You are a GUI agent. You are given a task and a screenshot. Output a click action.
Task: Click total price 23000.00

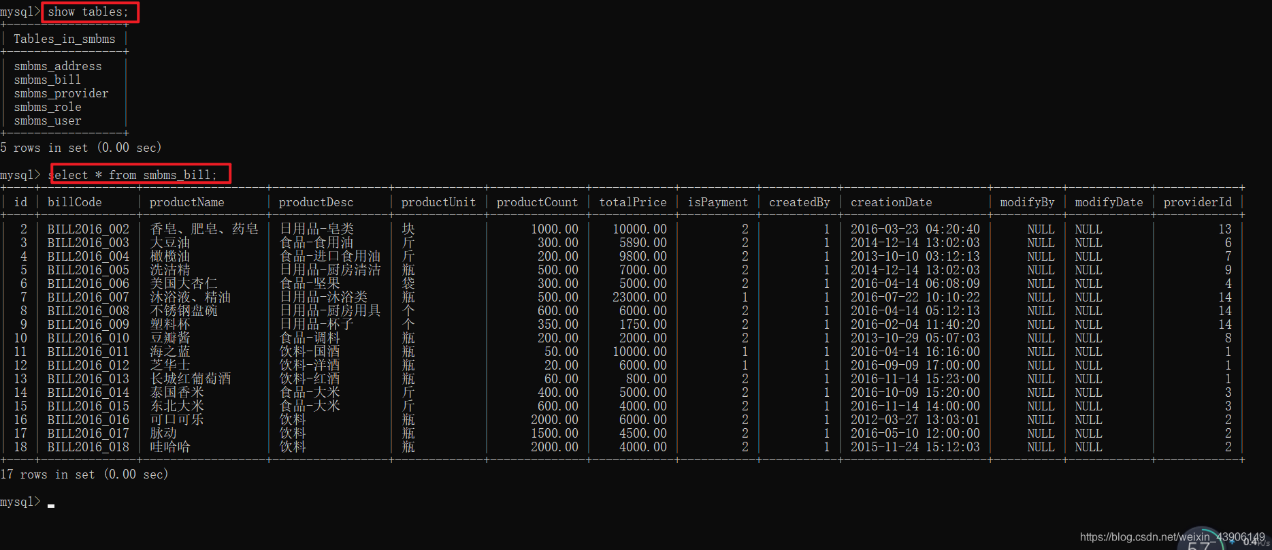coord(640,297)
